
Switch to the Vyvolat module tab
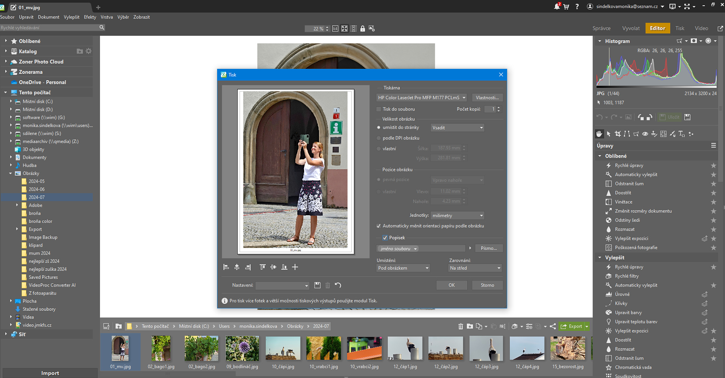630,28
